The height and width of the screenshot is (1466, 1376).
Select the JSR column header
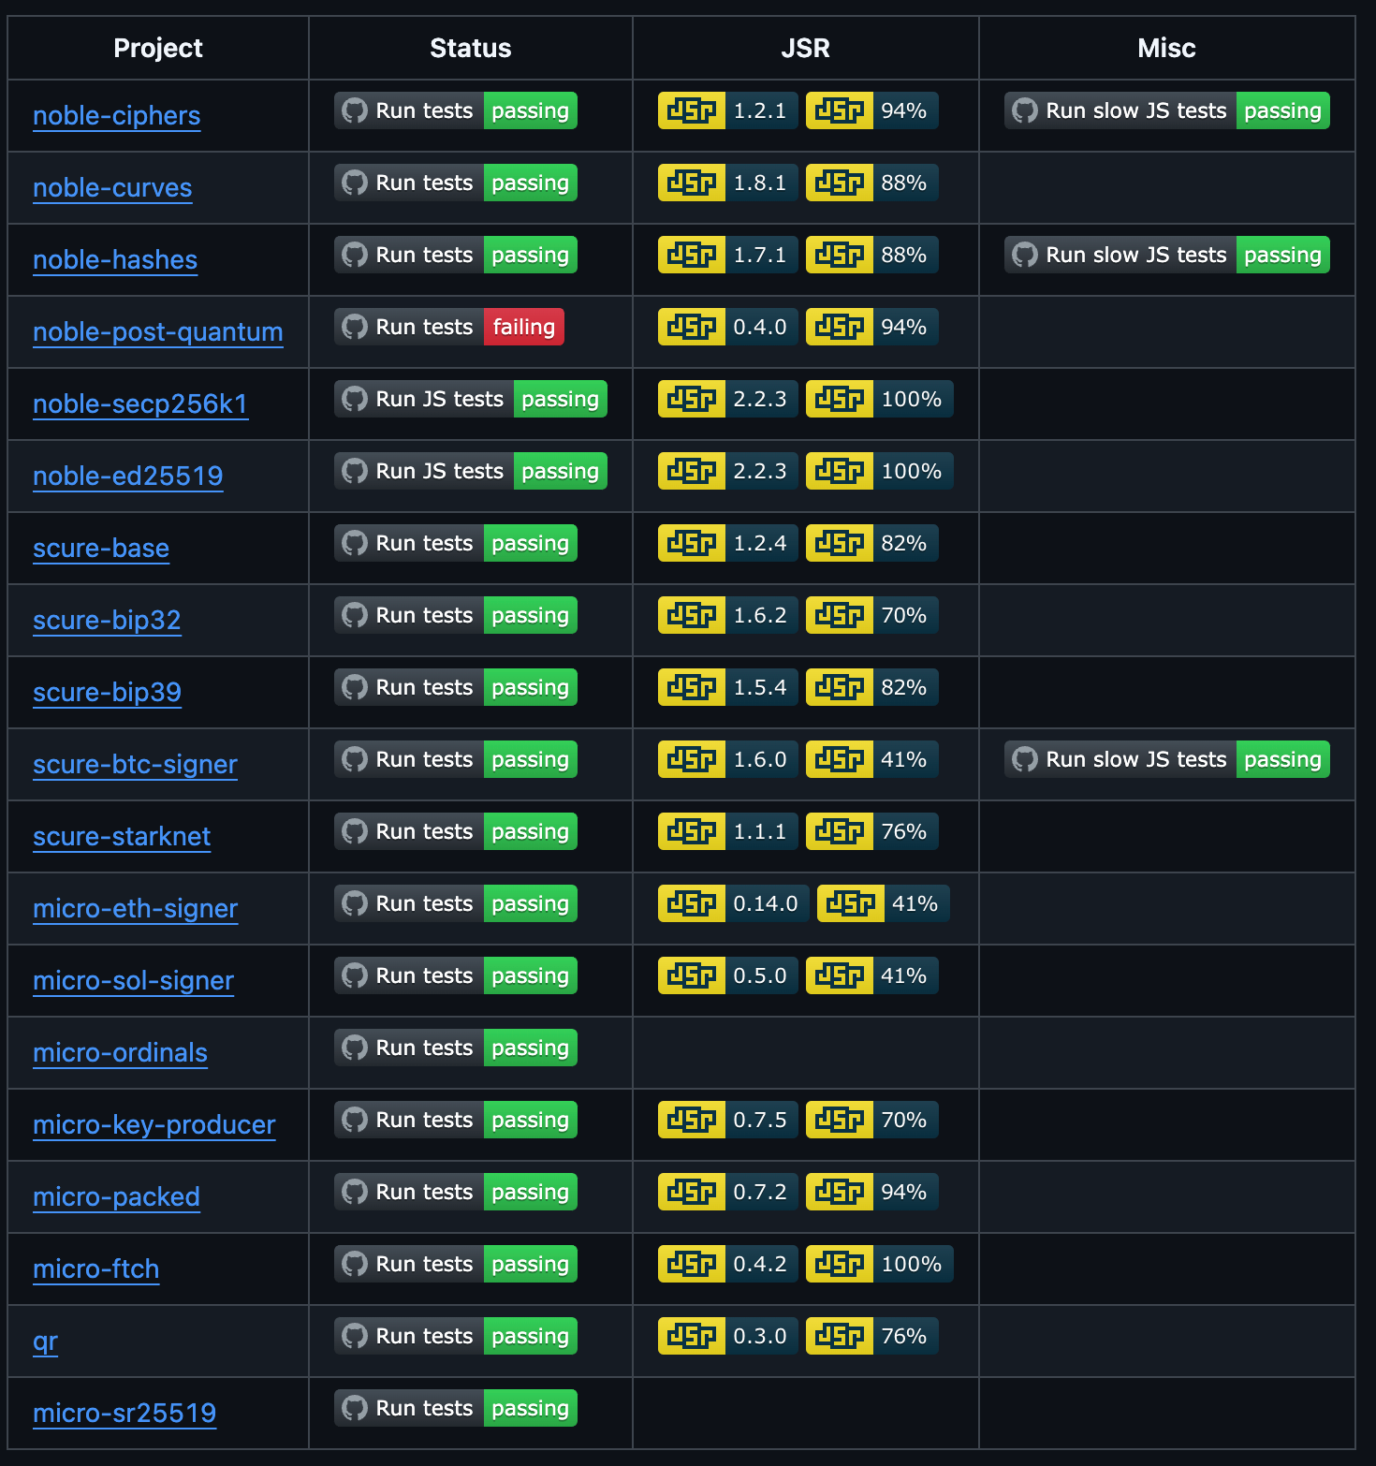[806, 48]
